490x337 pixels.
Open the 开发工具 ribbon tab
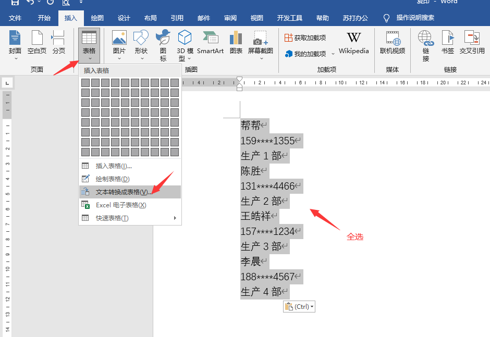290,18
